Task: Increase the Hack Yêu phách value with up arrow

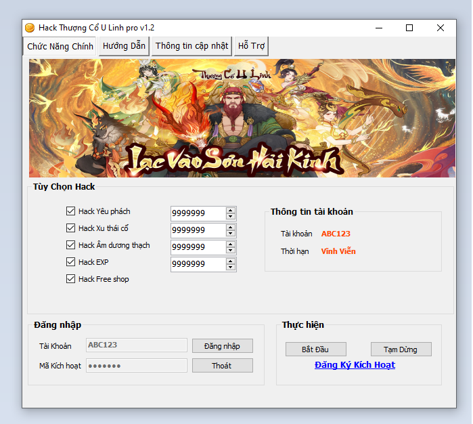Action: [231, 210]
